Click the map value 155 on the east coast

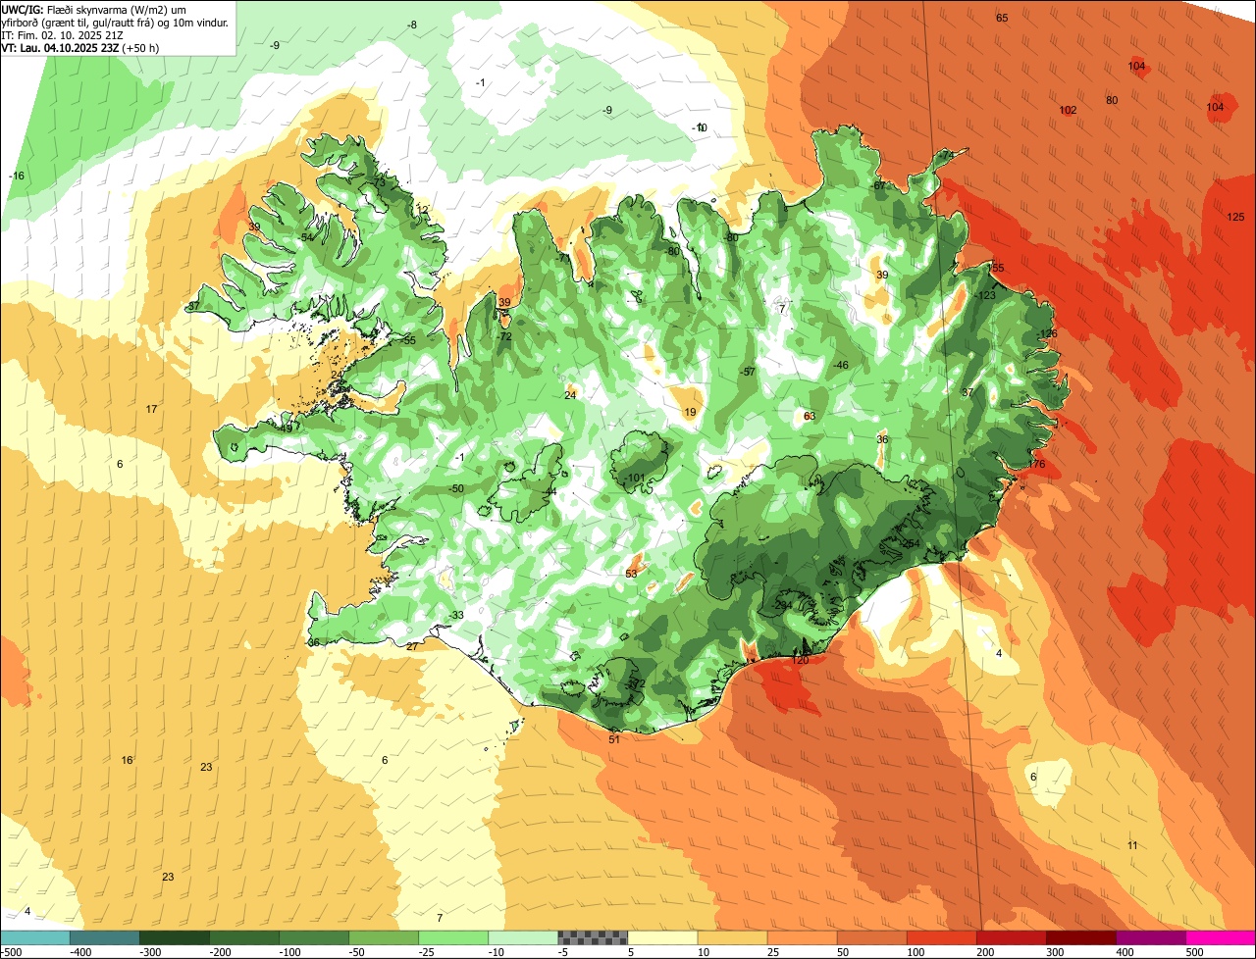996,268
